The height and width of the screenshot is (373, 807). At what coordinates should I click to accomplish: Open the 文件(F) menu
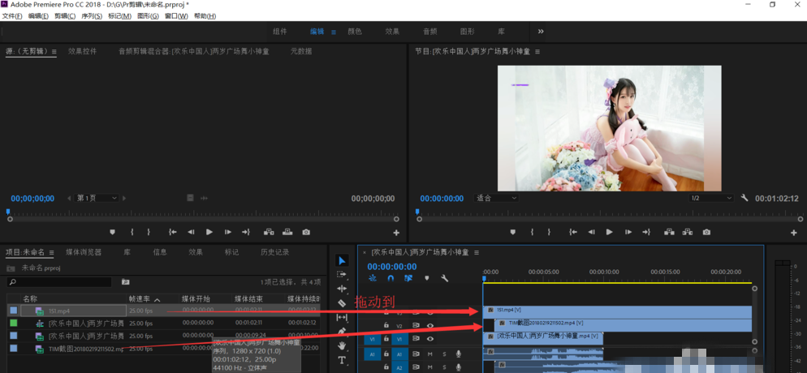click(12, 16)
